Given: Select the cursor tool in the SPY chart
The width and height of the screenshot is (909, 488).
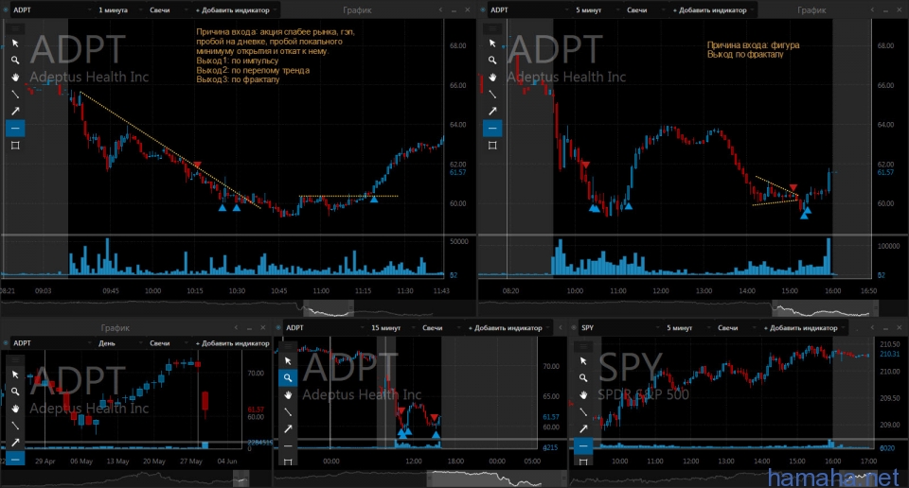Looking at the screenshot, I should tap(583, 361).
